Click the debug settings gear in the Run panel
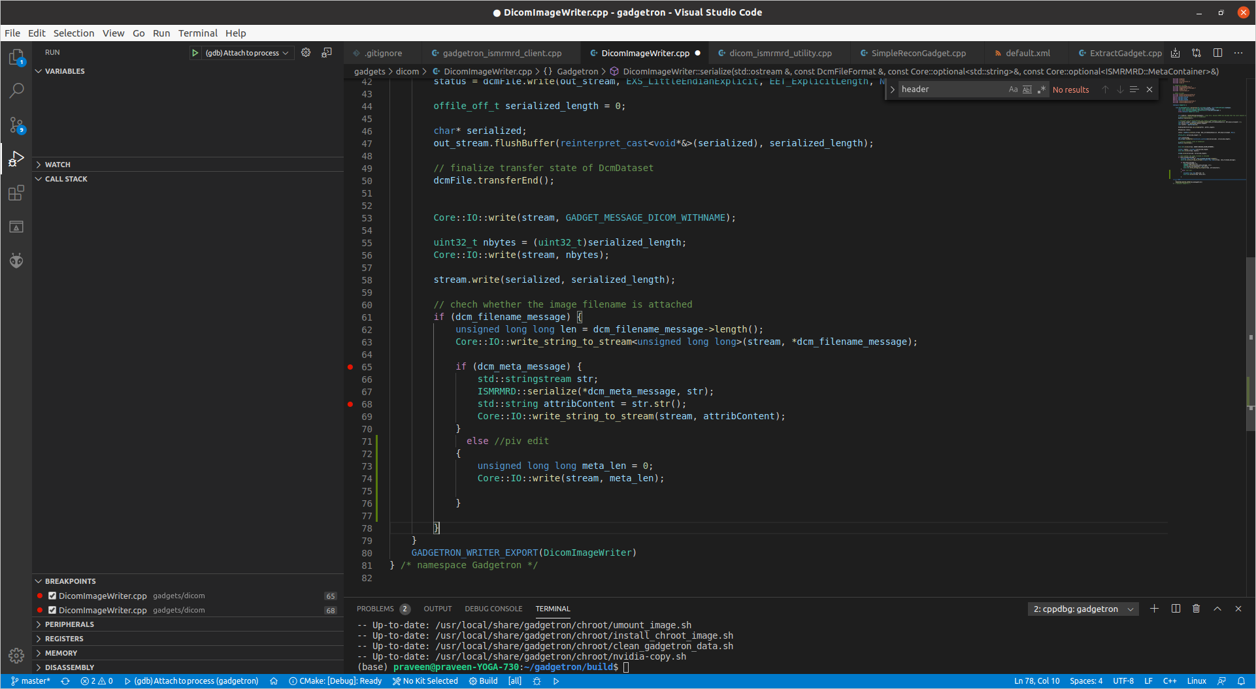Viewport: 1256px width, 689px height. pos(306,53)
